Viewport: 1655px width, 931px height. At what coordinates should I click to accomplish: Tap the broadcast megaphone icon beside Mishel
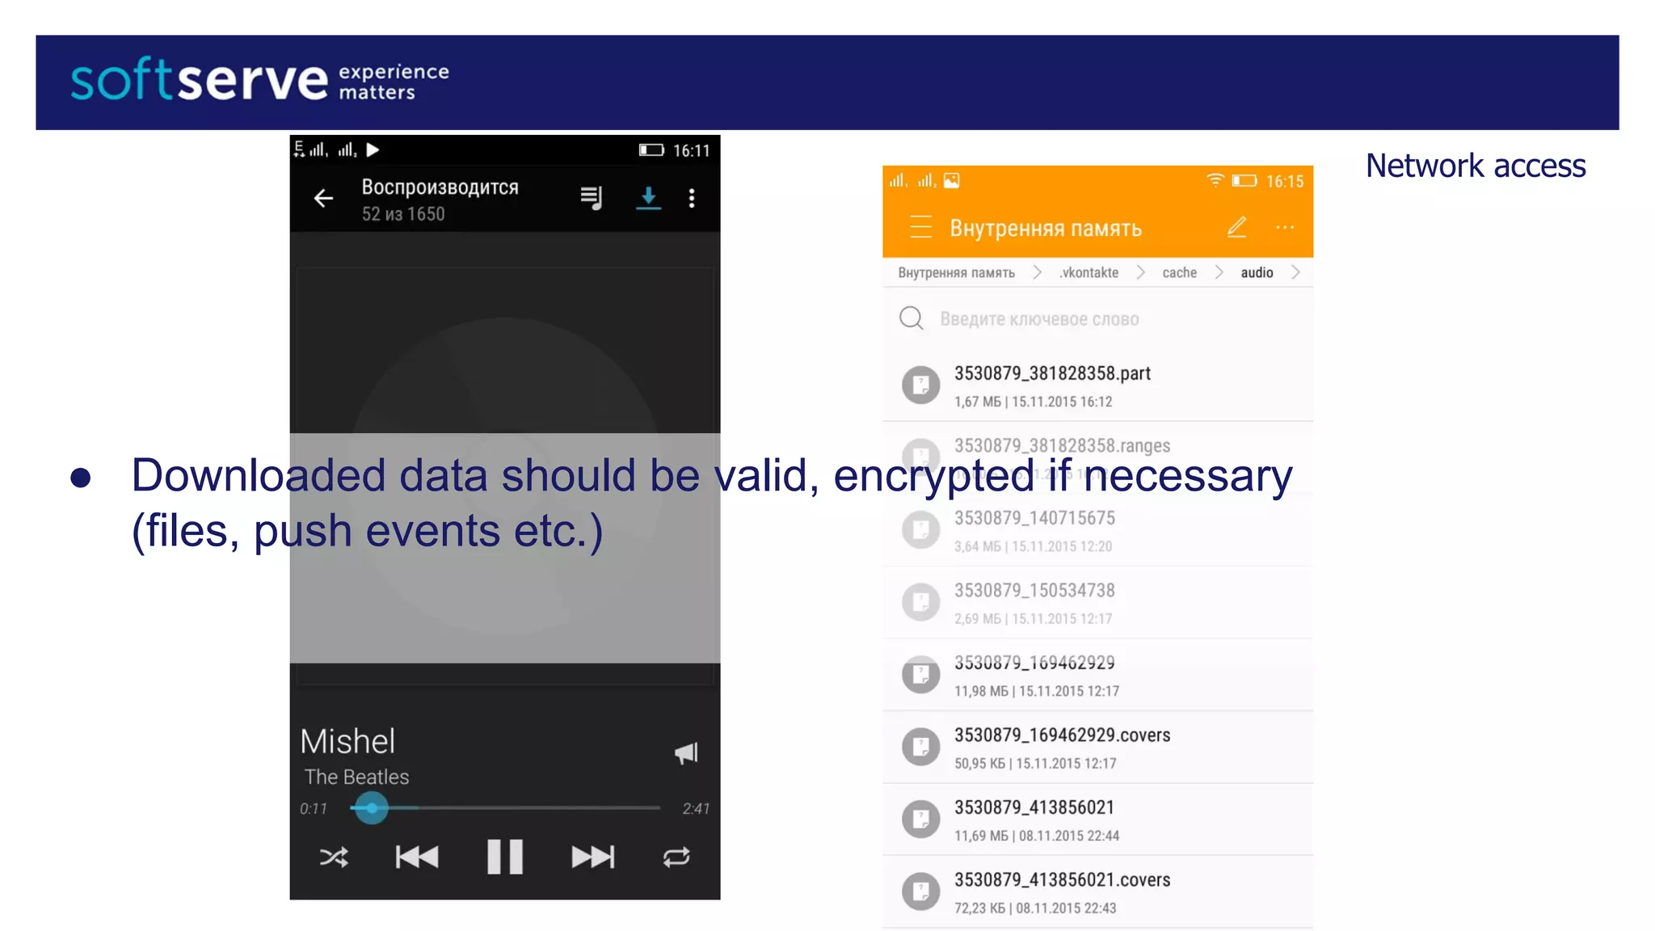[x=686, y=753]
